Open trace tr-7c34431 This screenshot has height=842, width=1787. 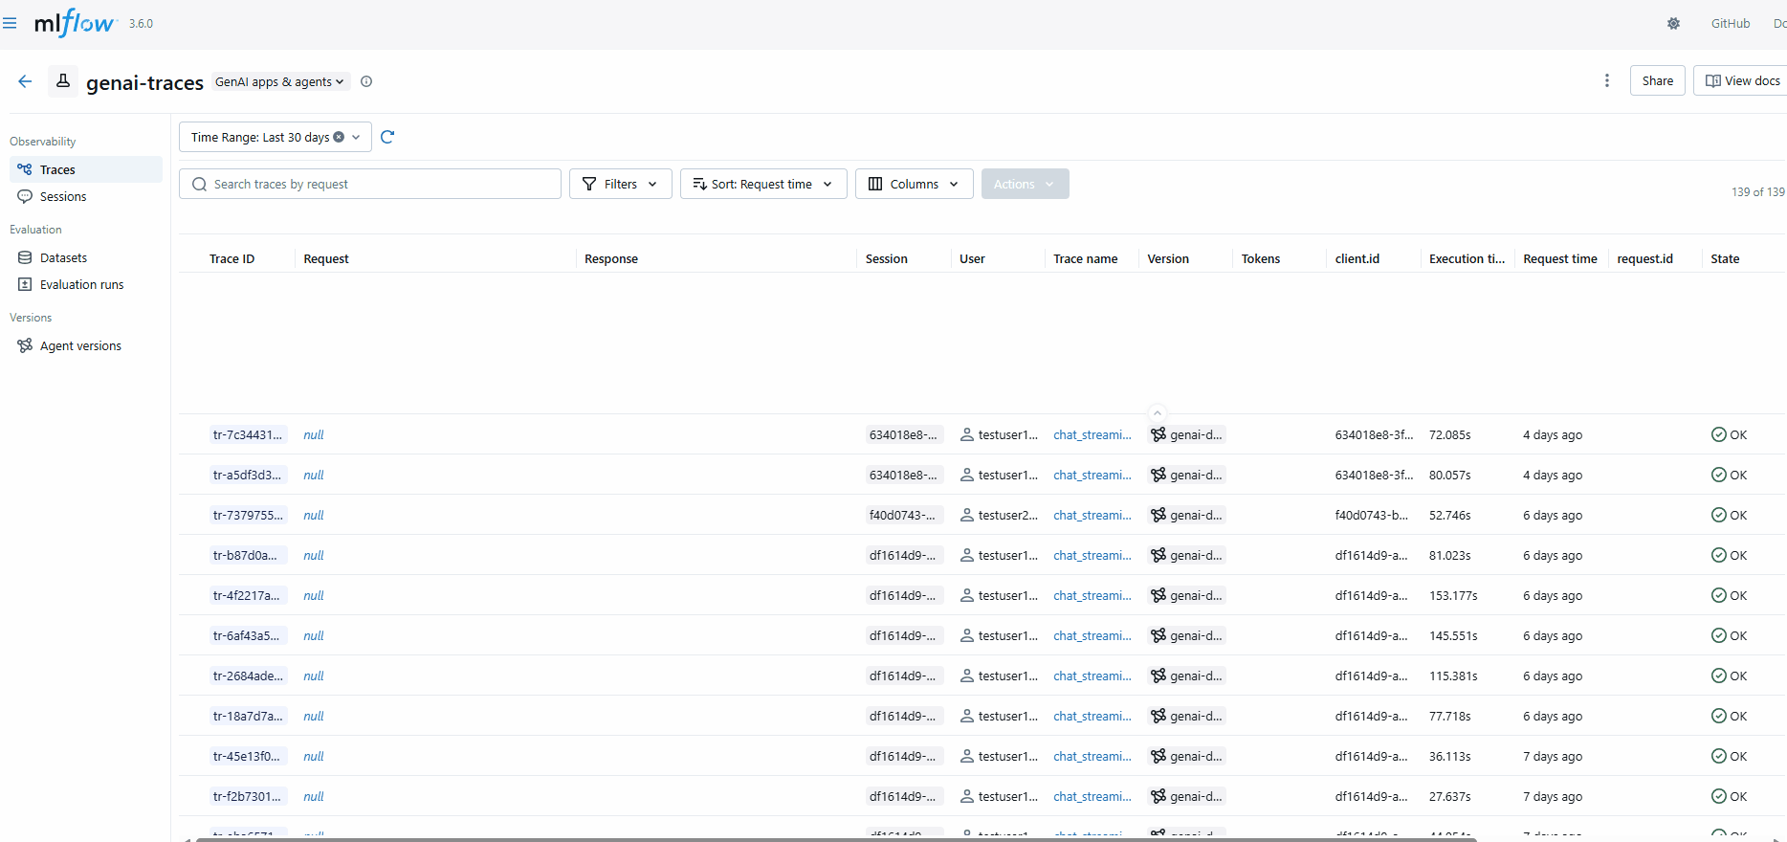[x=248, y=434]
